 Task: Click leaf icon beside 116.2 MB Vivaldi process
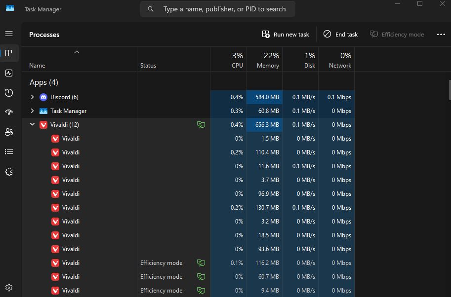[201, 263]
